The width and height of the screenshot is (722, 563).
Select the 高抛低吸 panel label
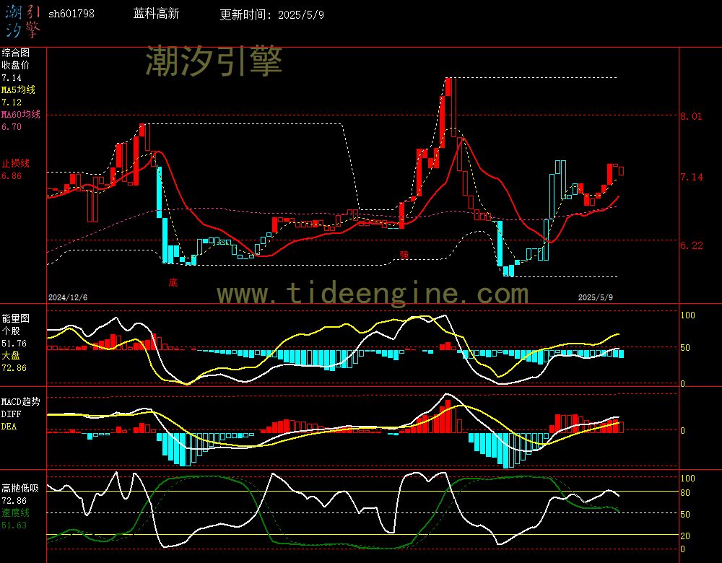pyautogui.click(x=20, y=488)
